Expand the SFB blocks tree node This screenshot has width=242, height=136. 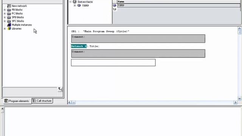pos(5,17)
